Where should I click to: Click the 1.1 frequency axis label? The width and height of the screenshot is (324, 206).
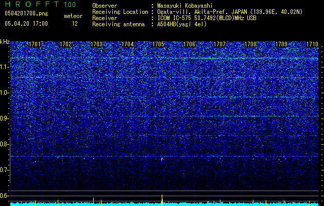pyautogui.click(x=5, y=67)
